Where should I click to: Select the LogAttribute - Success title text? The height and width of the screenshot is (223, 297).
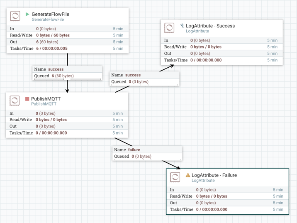[210, 26]
